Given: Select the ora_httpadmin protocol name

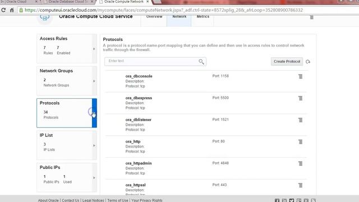Looking at the screenshot, I should [139, 163].
